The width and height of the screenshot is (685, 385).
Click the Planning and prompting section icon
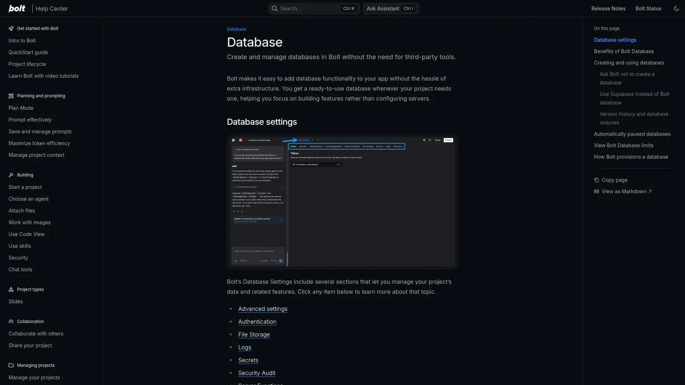pos(11,96)
